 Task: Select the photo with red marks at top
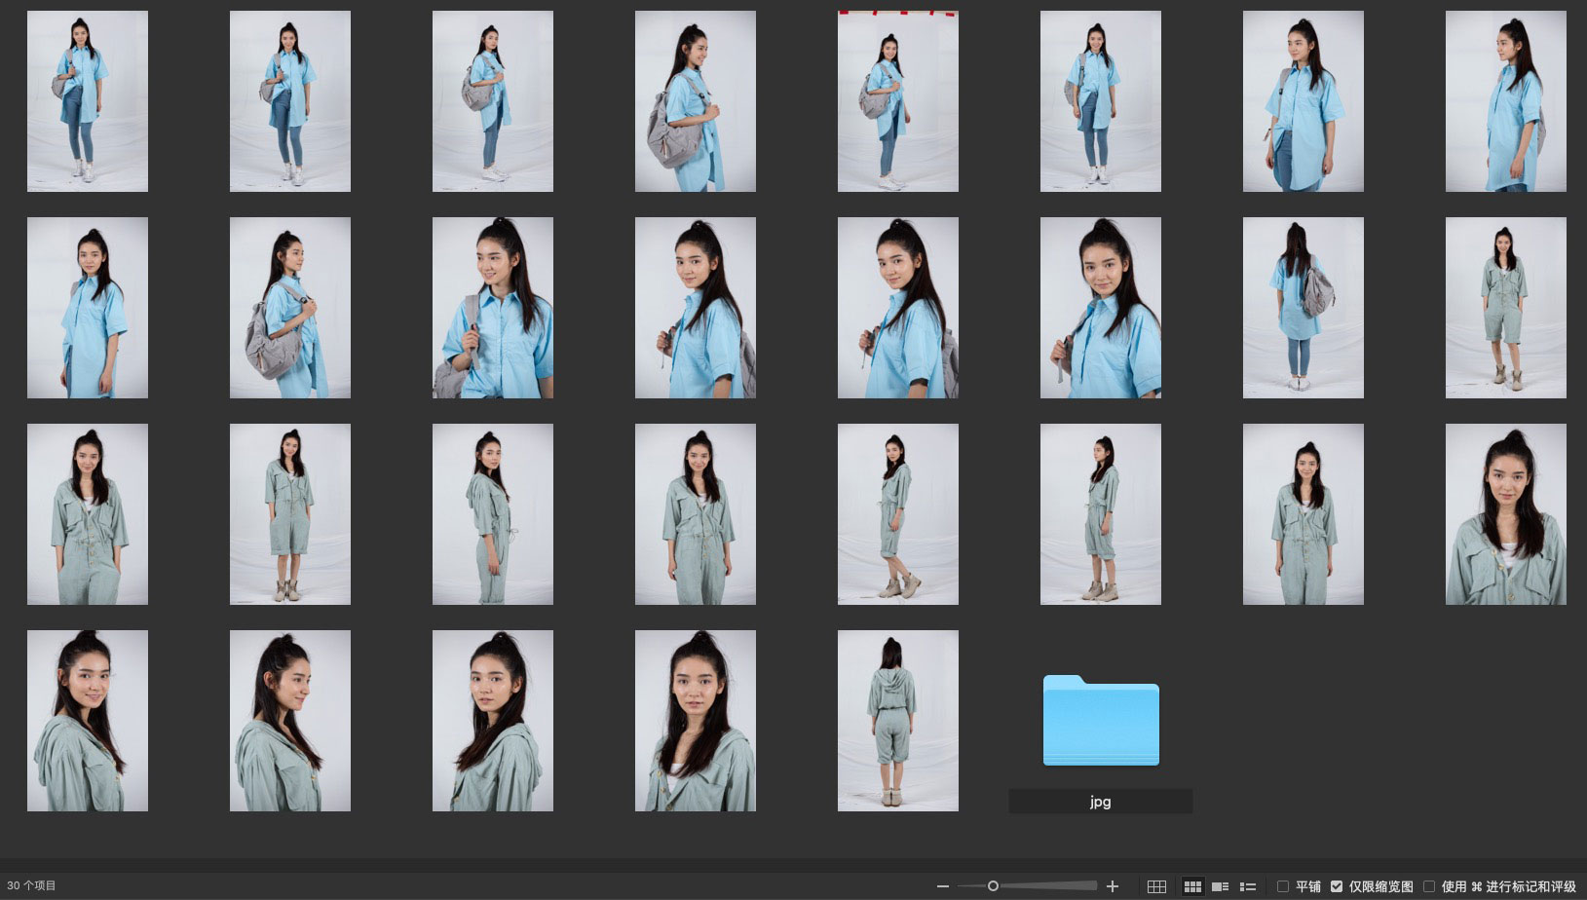[897, 101]
